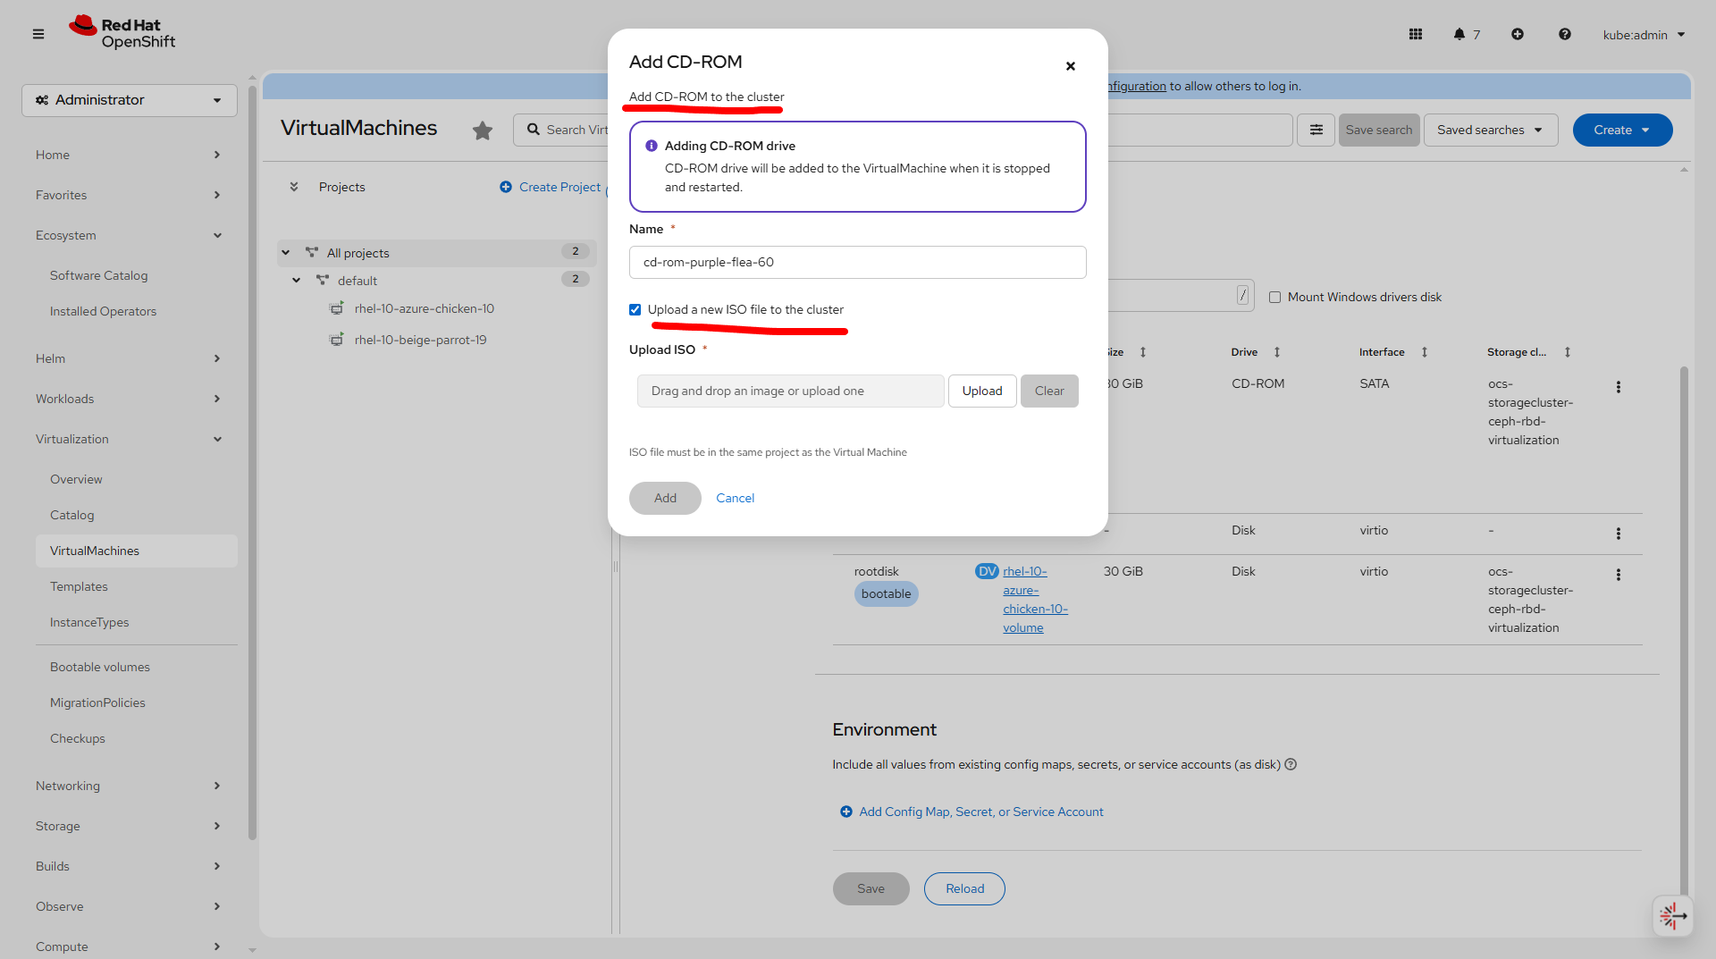Toggle the hamburger navigation menu

[38, 34]
